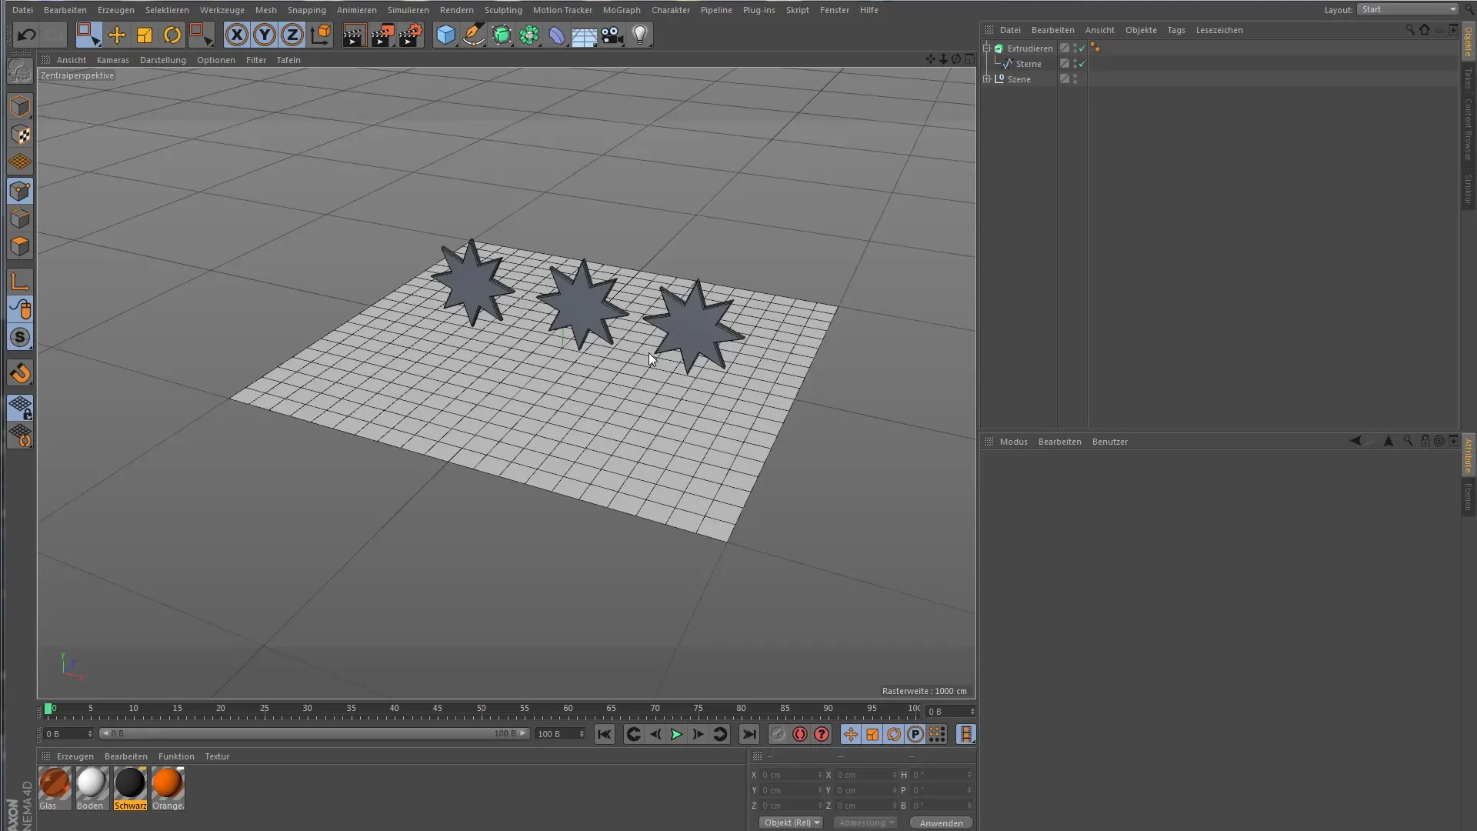Open the deformer objects icon
This screenshot has height=831, width=1477.
pyautogui.click(x=557, y=35)
